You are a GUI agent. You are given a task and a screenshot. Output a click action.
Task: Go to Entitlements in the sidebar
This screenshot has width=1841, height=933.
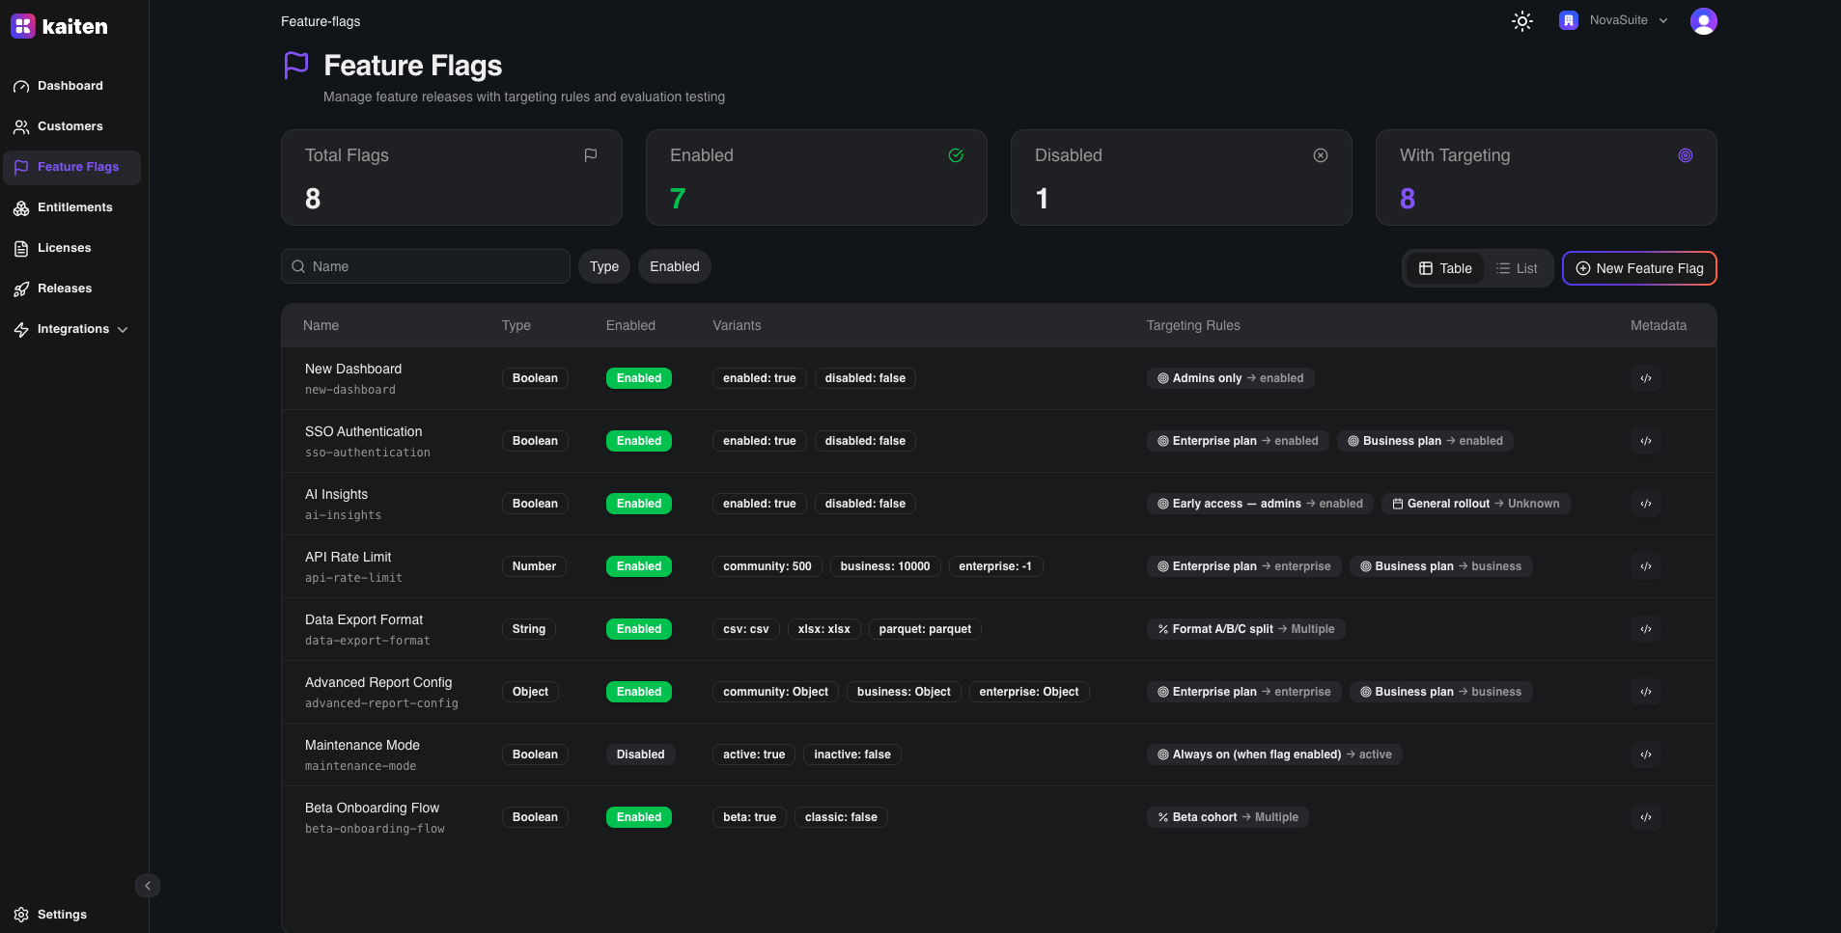point(74,207)
